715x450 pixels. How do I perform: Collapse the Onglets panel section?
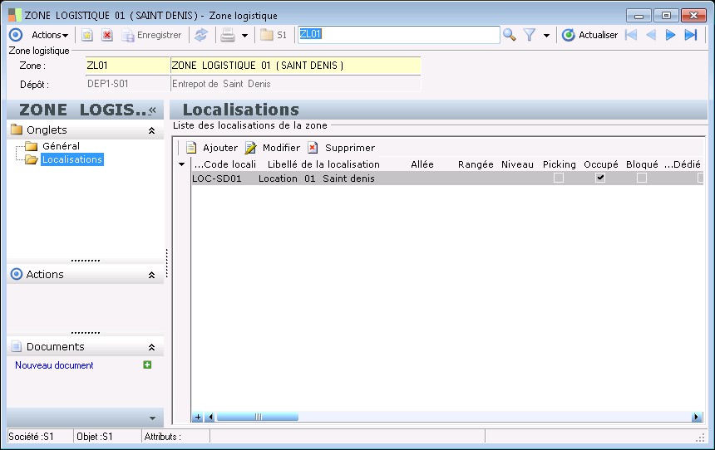151,130
